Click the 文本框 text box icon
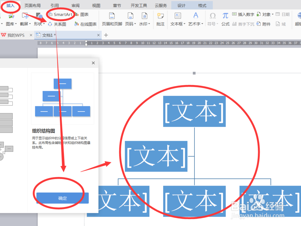Screen dimensions: 301x226 click(178, 16)
